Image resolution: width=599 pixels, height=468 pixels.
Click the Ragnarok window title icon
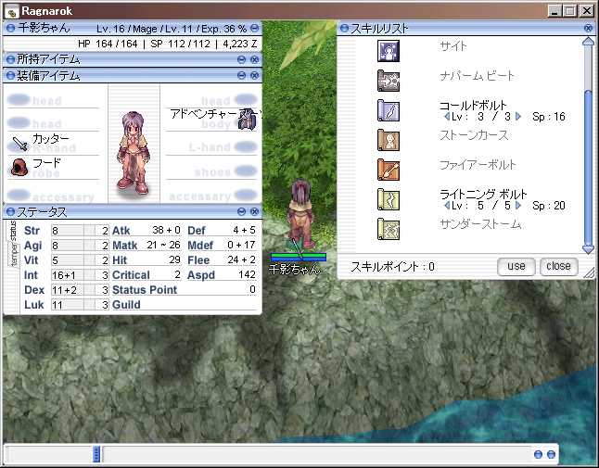pos(11,11)
